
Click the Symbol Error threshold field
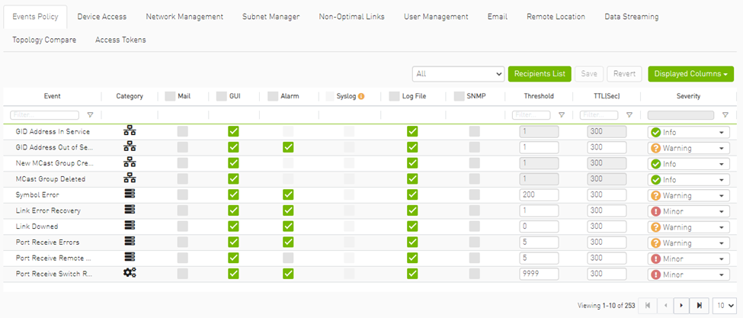click(539, 194)
